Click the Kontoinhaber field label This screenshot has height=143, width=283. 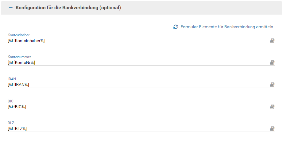(19, 35)
